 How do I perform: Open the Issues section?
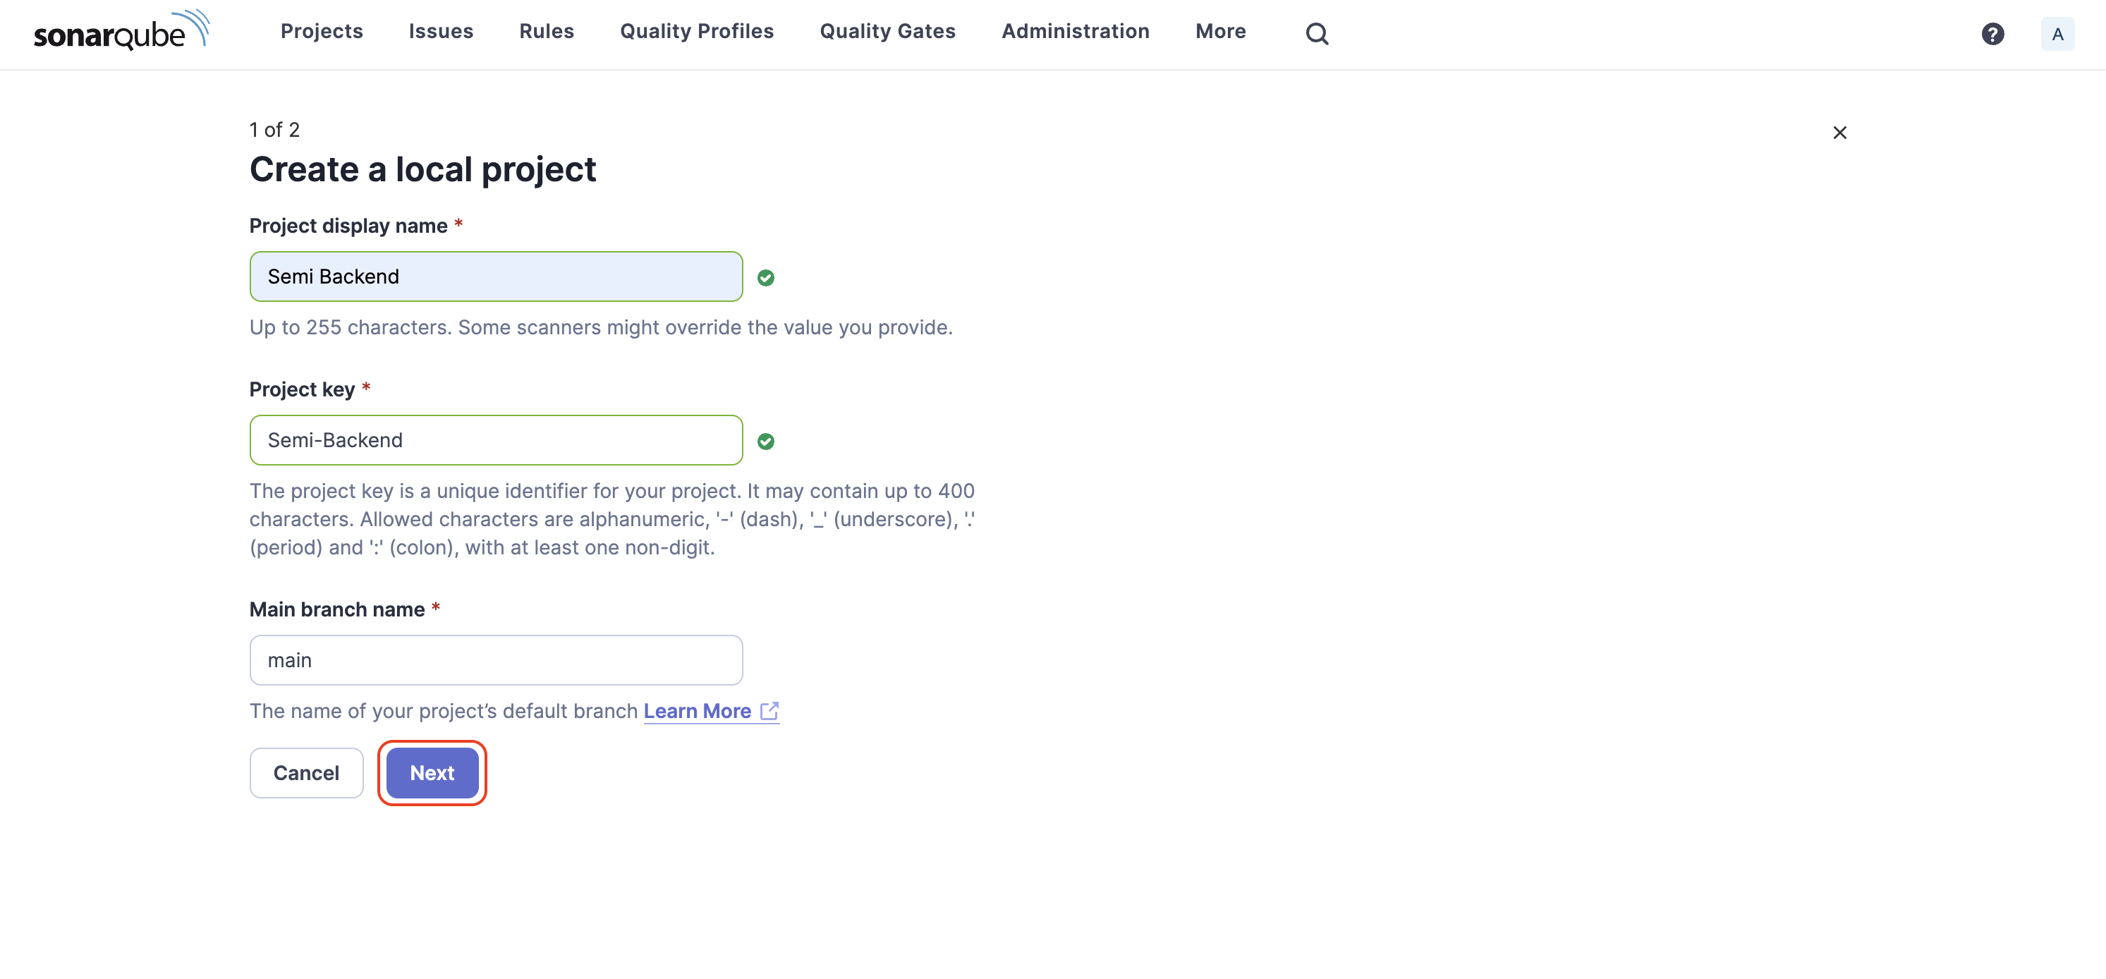[x=441, y=31]
